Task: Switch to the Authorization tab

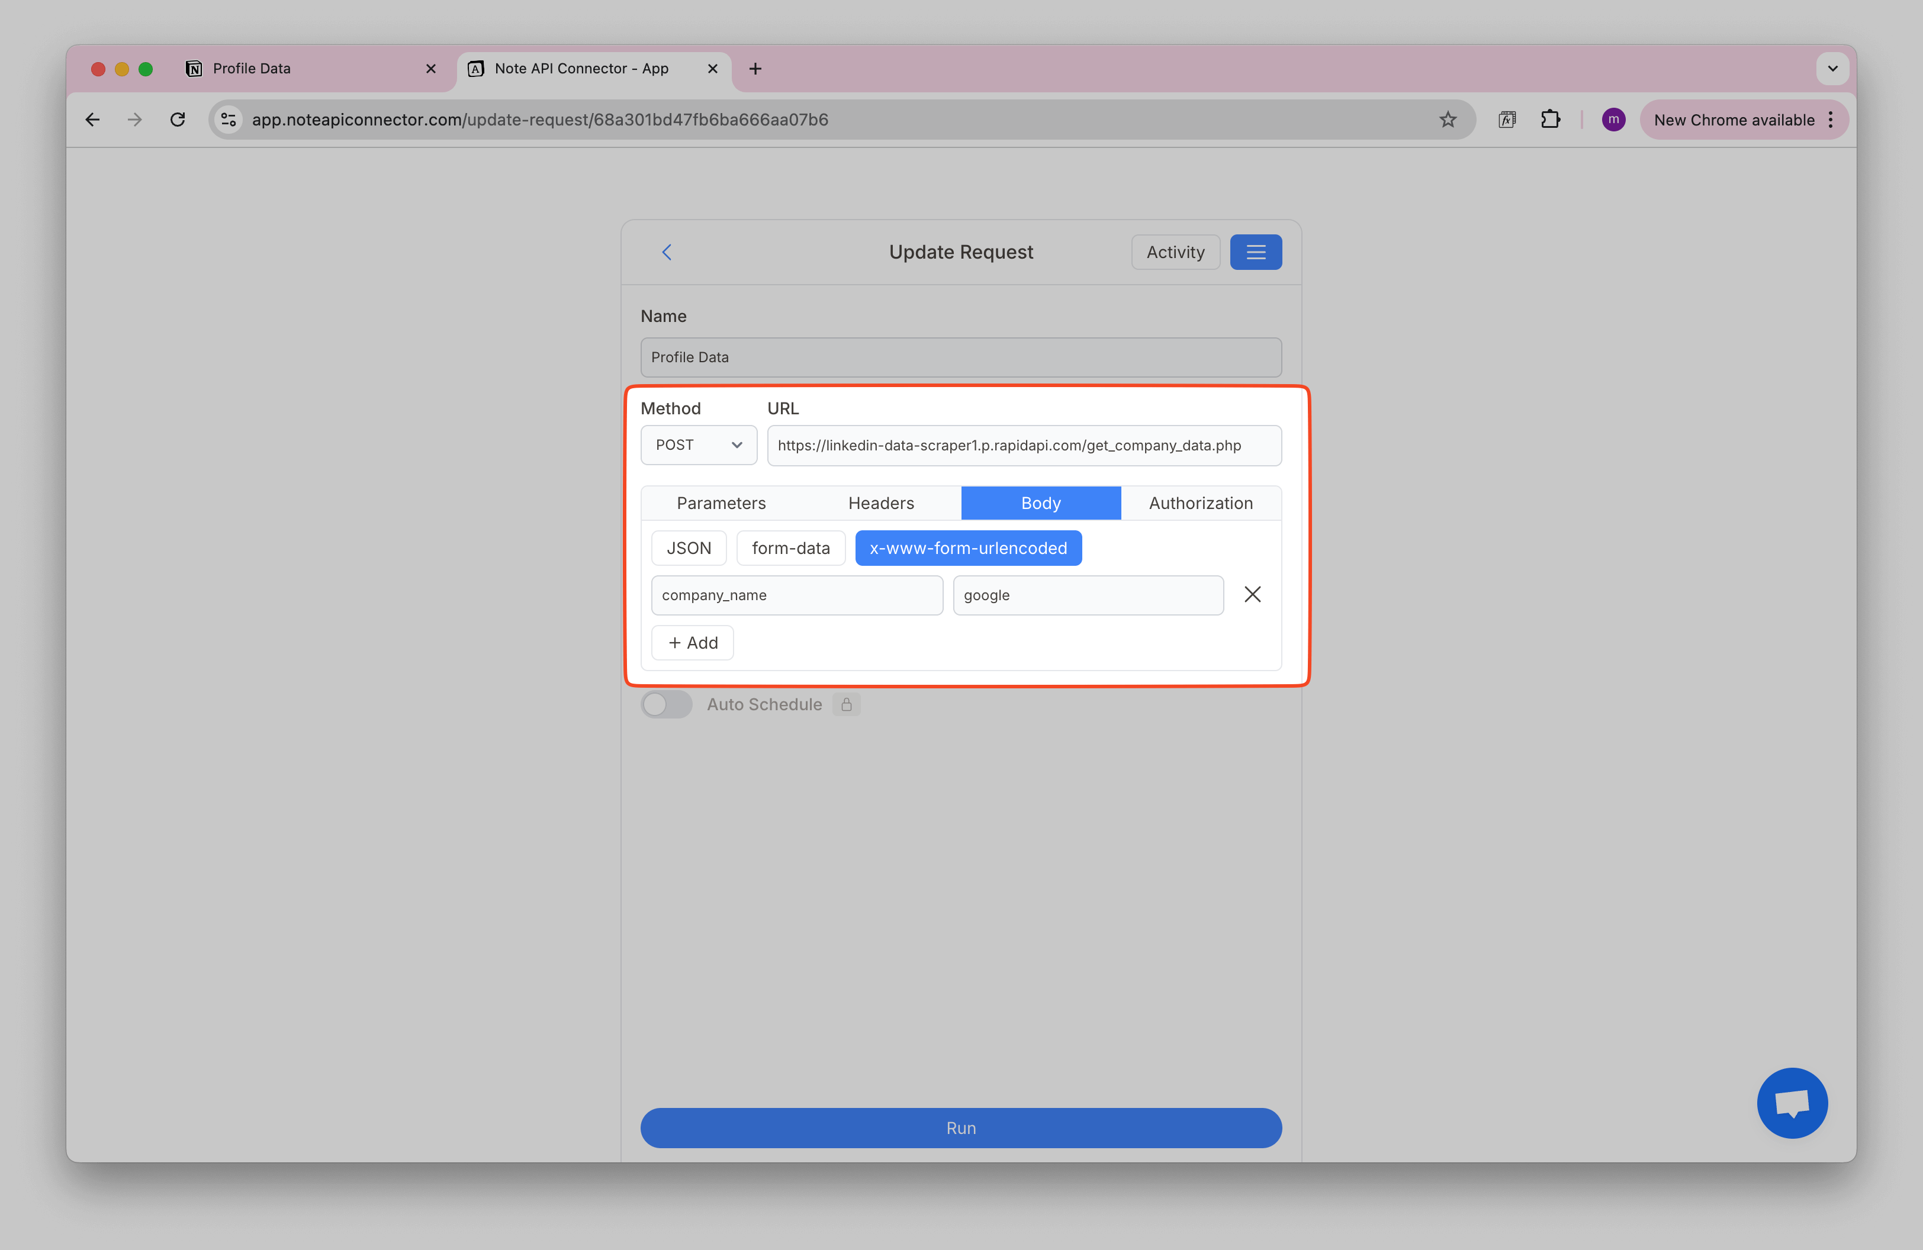Action: pyautogui.click(x=1201, y=503)
